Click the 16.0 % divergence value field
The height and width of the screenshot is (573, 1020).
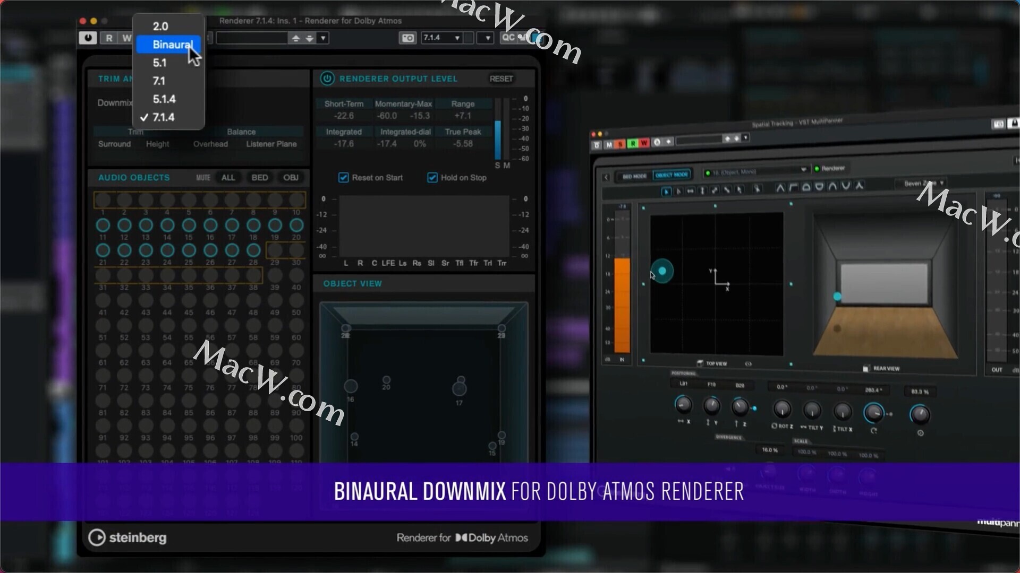(x=770, y=450)
